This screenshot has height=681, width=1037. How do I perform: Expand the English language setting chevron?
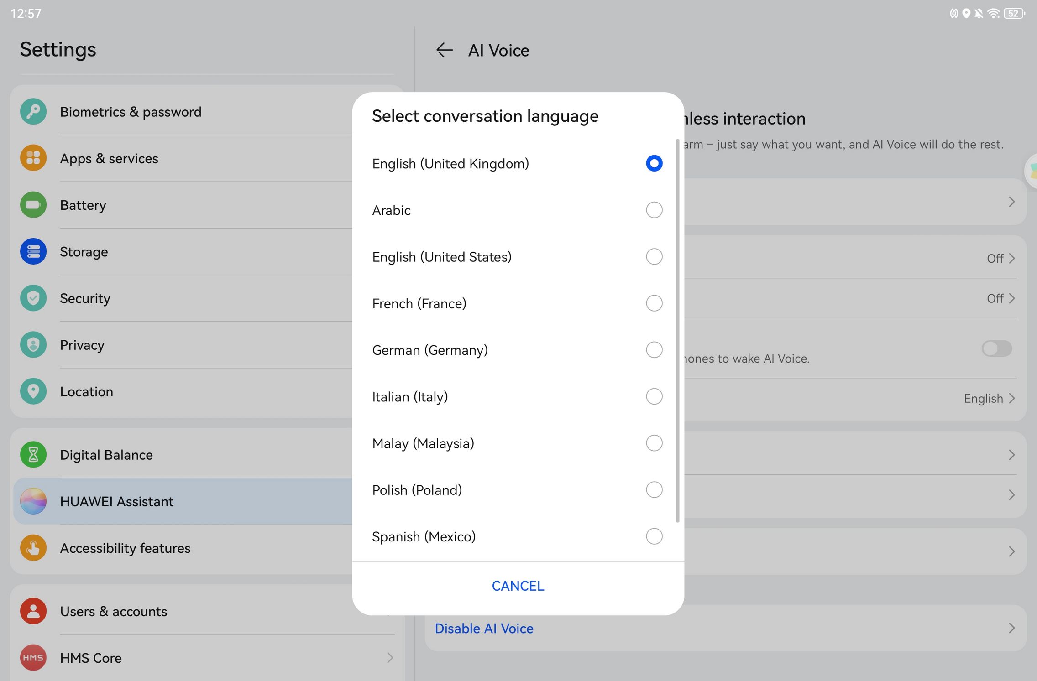pos(1011,399)
